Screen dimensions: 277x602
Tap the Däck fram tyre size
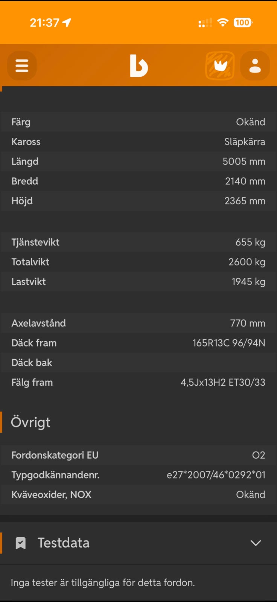pos(229,343)
